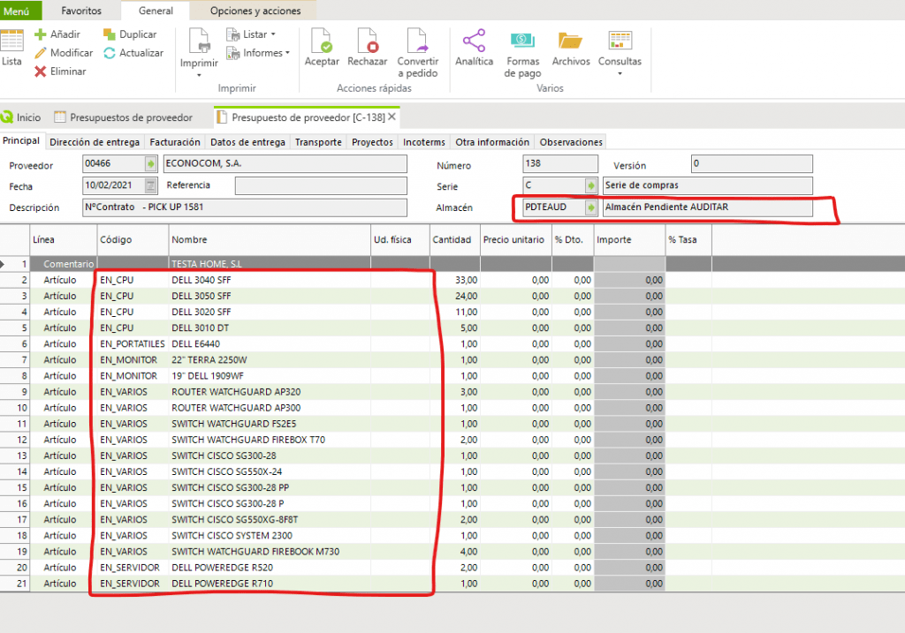Open the Analítica icon
The height and width of the screenshot is (633, 905).
474,41
